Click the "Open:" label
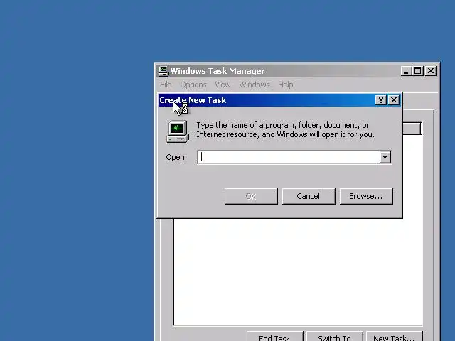455x341 pixels. click(x=176, y=157)
